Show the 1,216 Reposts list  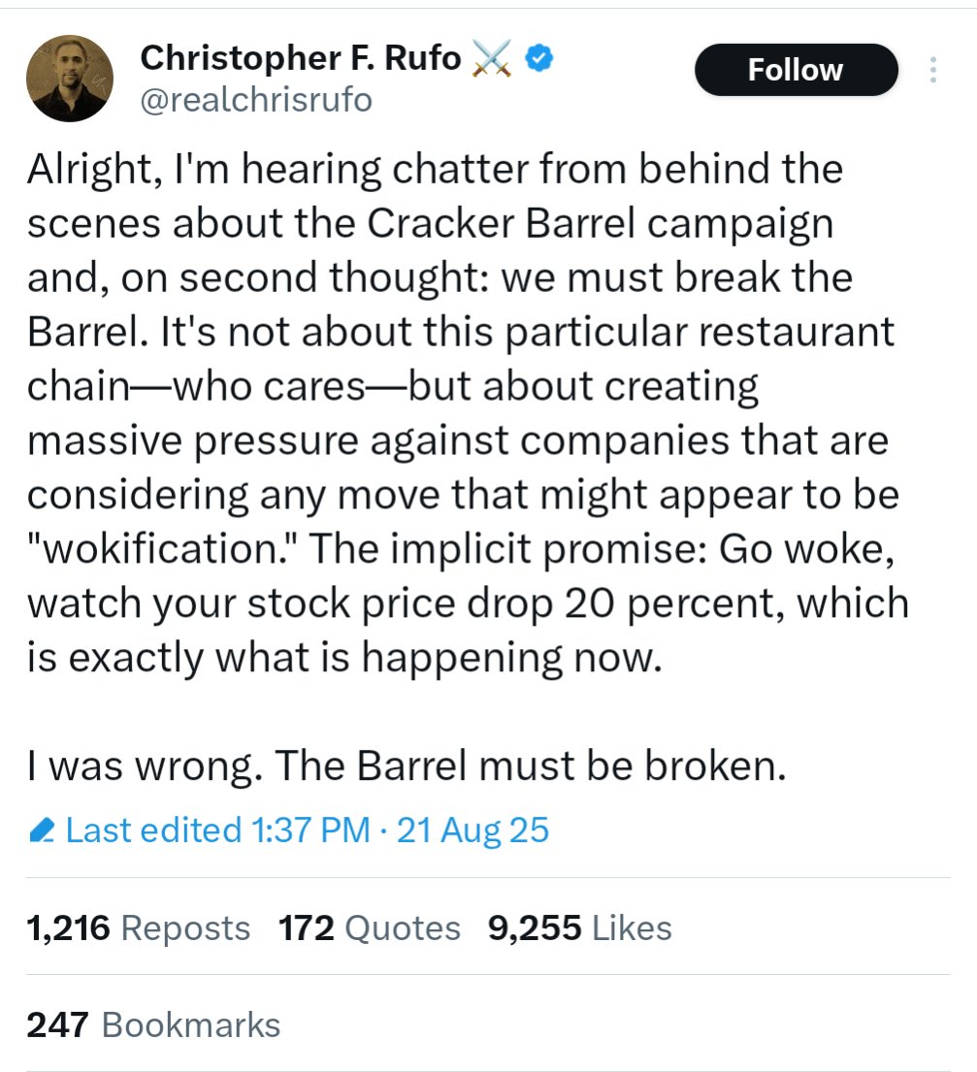139,928
